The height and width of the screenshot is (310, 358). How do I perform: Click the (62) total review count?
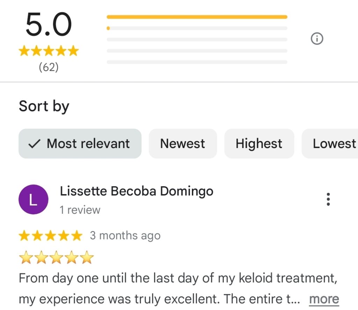tap(49, 67)
